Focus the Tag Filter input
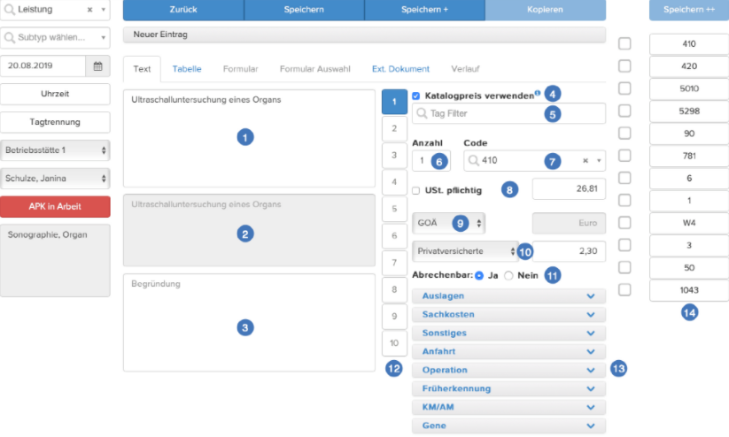This screenshot has height=437, width=729. 508,113
